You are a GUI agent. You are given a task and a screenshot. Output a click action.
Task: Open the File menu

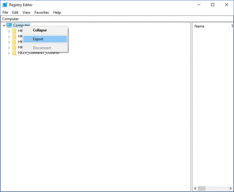click(5, 13)
